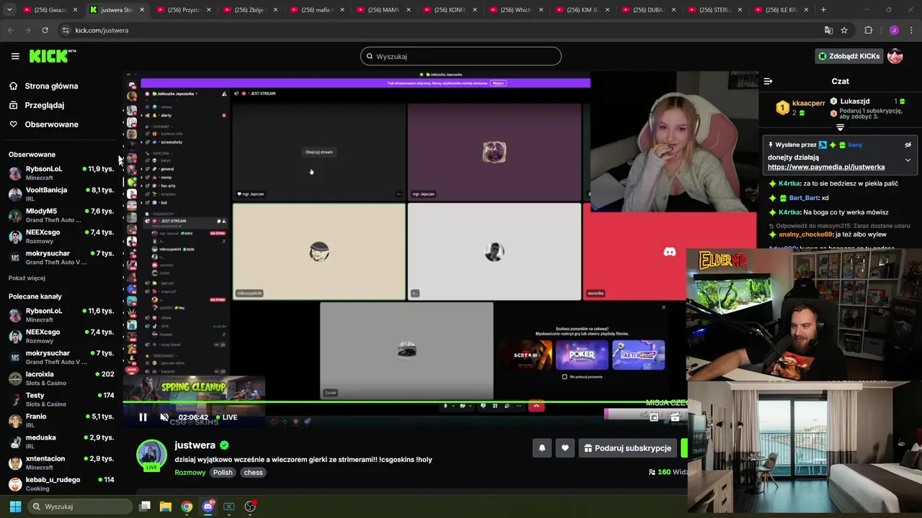
Task: Open MlodyM5 channel
Action: 61,215
